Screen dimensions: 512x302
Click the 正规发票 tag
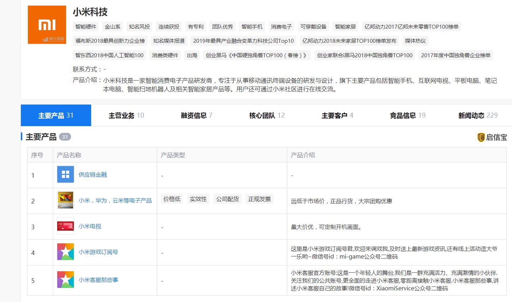pyautogui.click(x=259, y=199)
